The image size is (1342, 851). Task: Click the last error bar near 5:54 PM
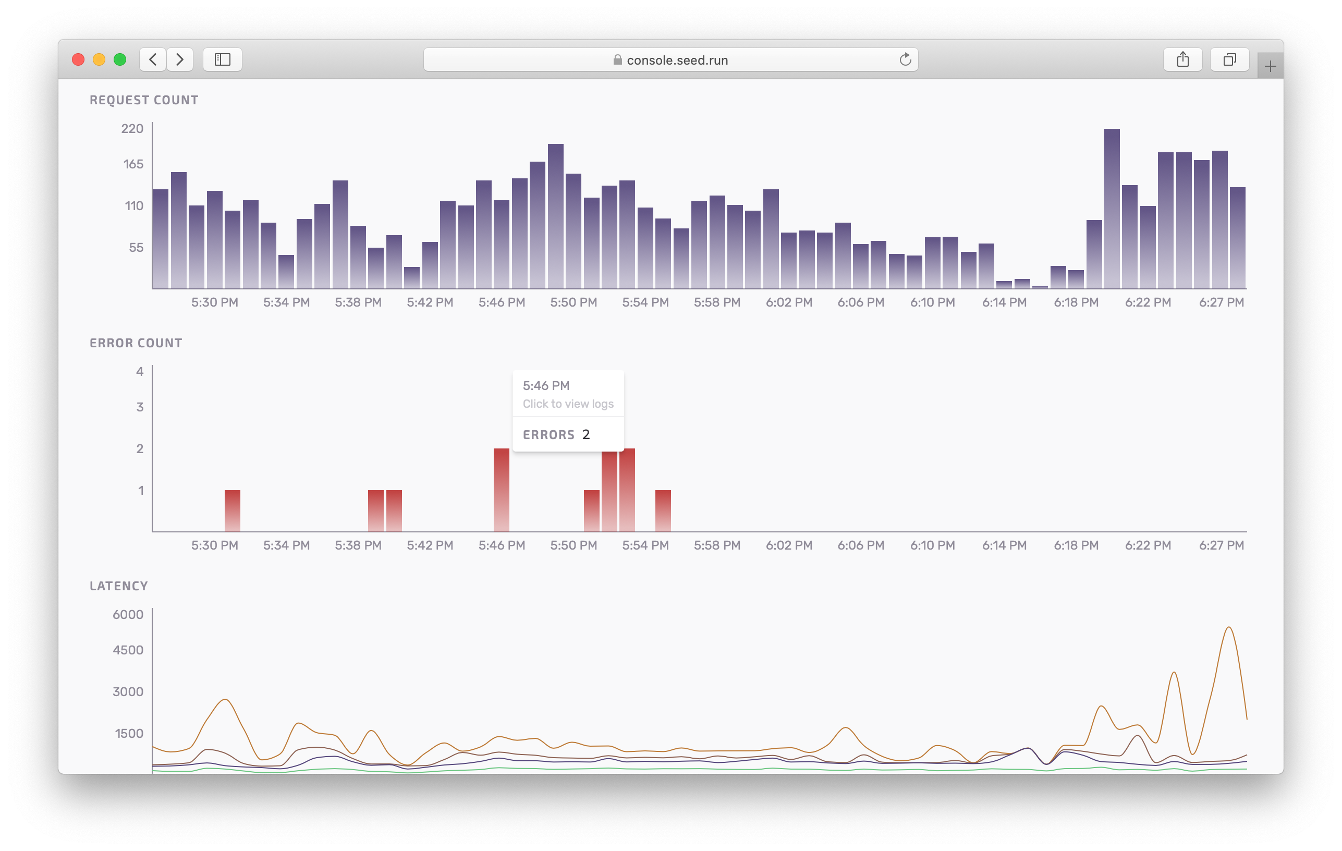tap(663, 510)
